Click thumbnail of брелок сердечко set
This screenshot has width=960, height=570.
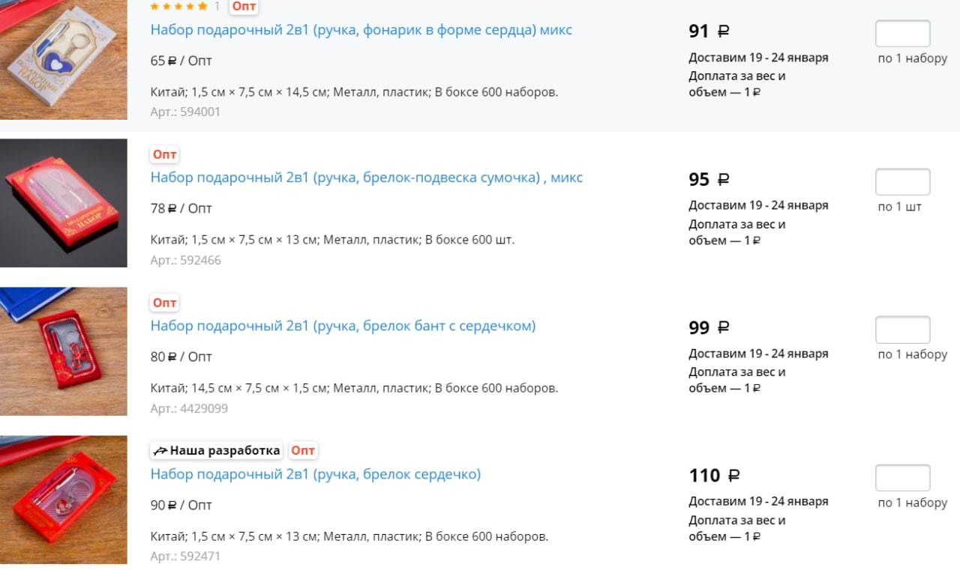[x=64, y=500]
